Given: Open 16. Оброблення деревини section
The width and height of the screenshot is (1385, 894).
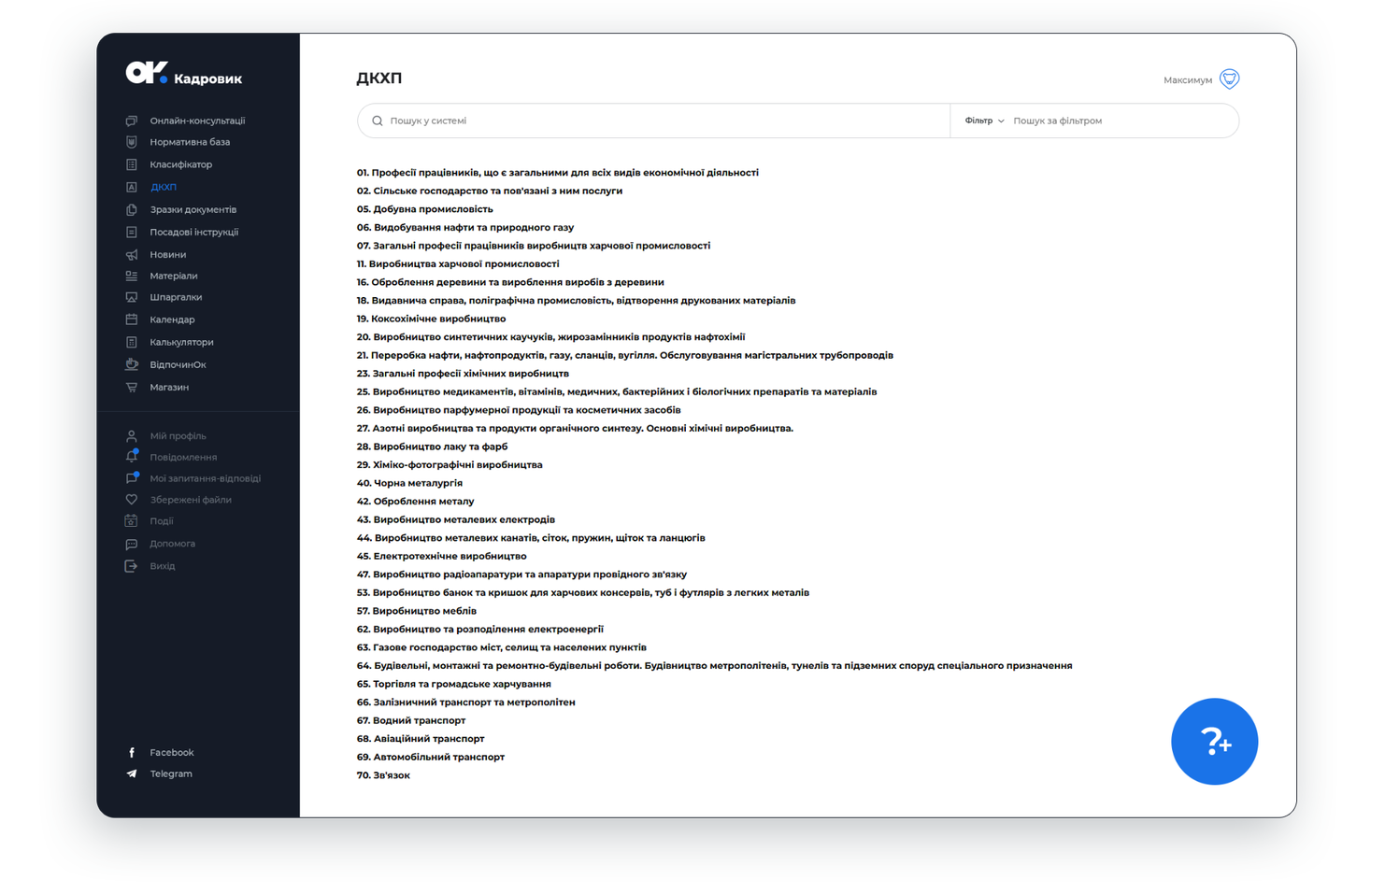Looking at the screenshot, I should [510, 282].
